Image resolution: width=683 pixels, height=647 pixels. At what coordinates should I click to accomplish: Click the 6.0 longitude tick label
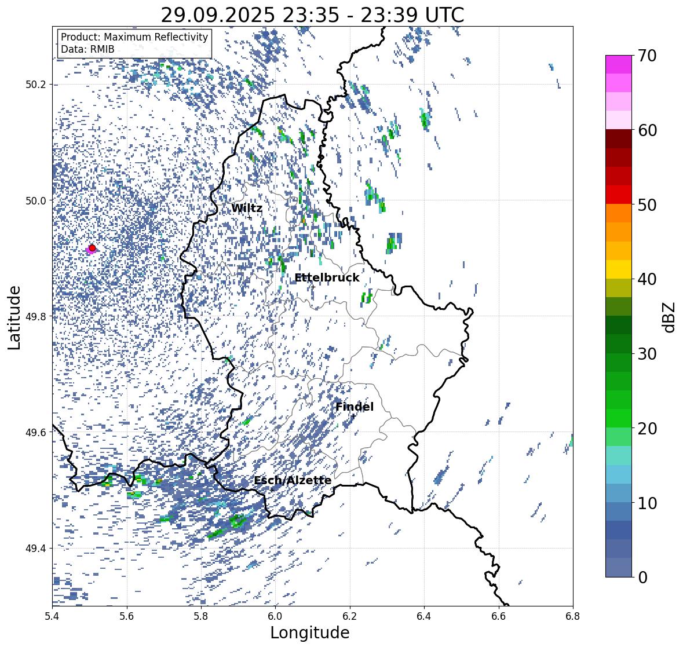275,616
